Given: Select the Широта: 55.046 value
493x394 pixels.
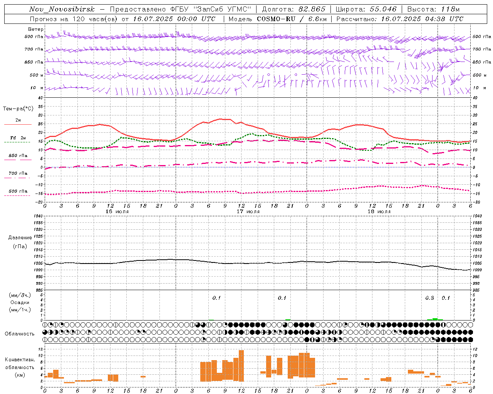Looking at the screenshot, I should (366, 9).
